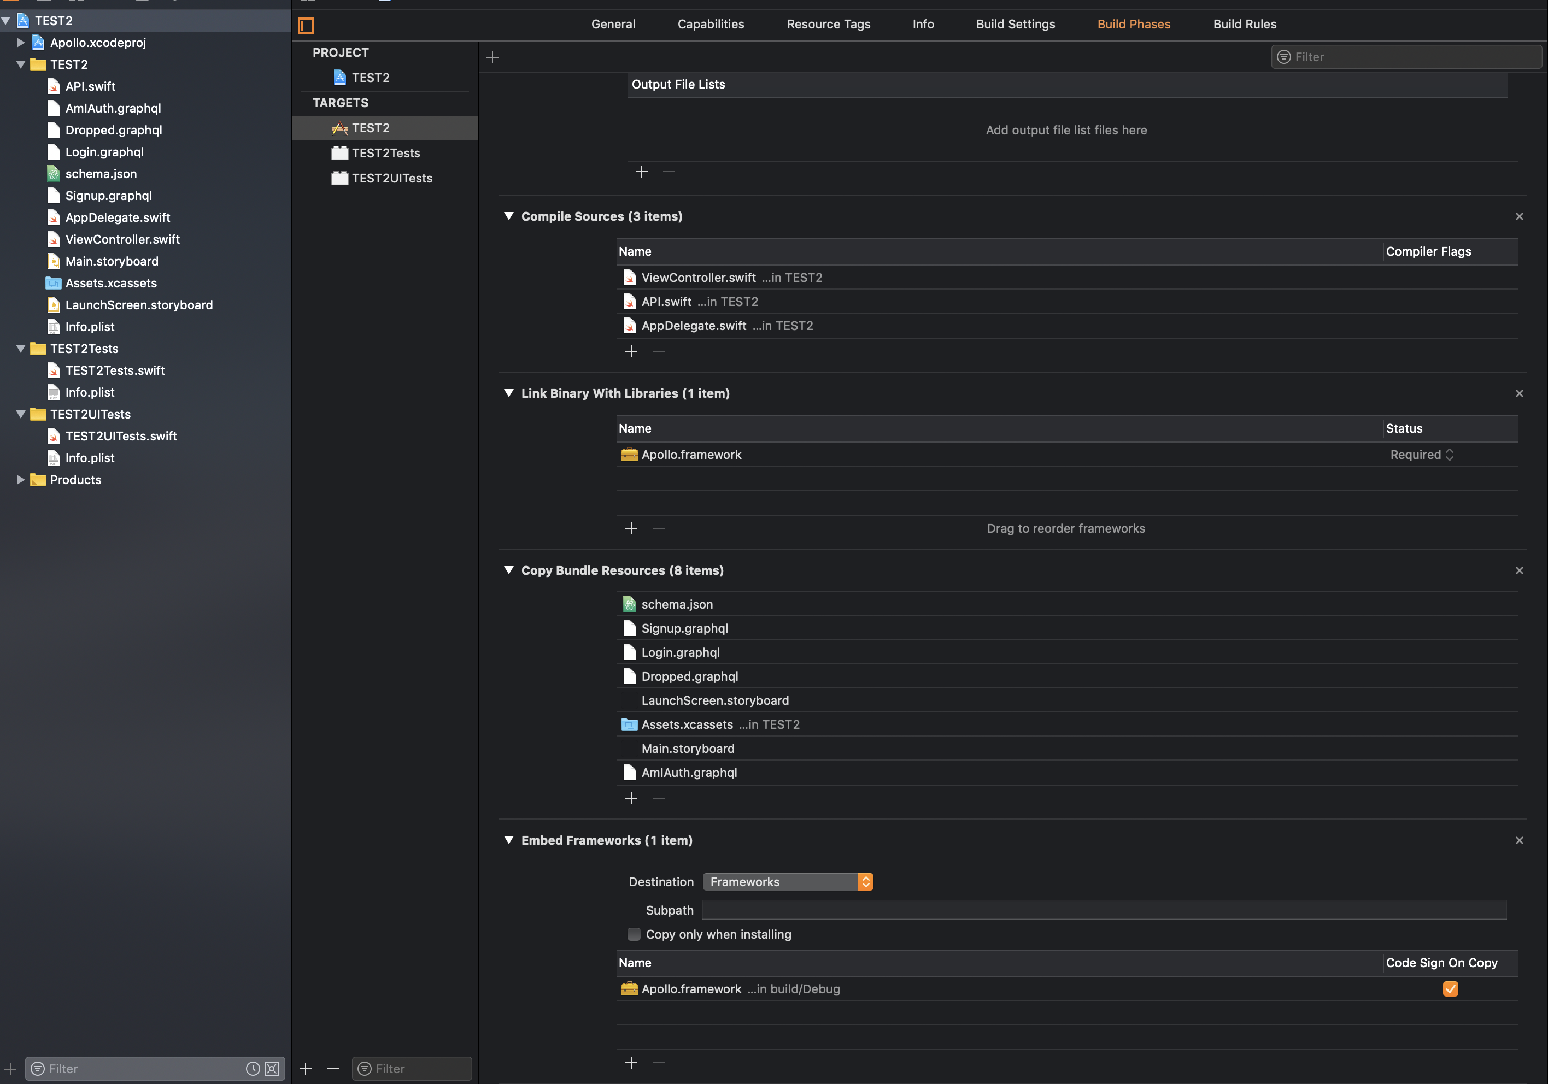Select the Build Phases tab
The height and width of the screenshot is (1084, 1548).
[1133, 24]
